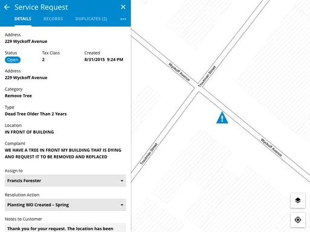Click the Location field label
This screenshot has height=232, width=310.
point(13,126)
